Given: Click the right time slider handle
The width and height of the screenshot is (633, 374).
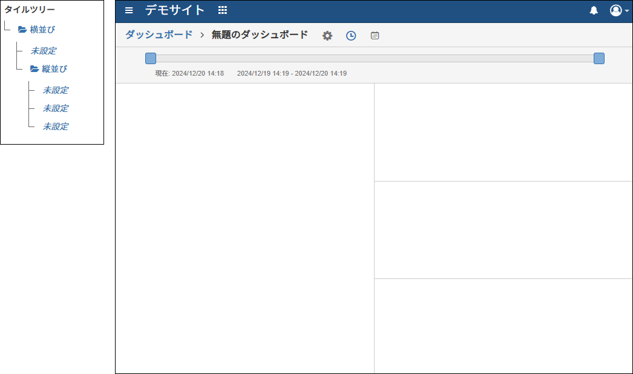Looking at the screenshot, I should click(599, 59).
